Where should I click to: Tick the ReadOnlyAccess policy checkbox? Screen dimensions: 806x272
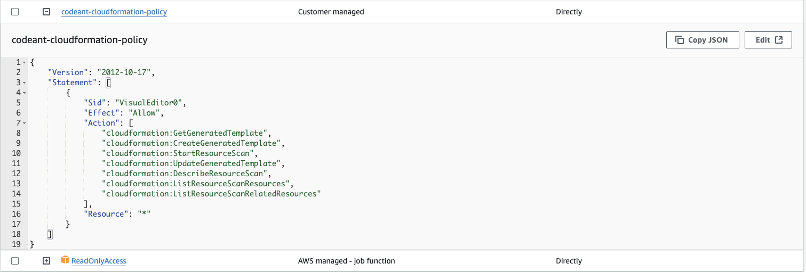15,261
